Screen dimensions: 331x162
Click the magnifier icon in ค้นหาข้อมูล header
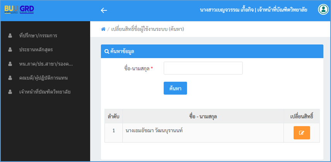click(x=107, y=51)
